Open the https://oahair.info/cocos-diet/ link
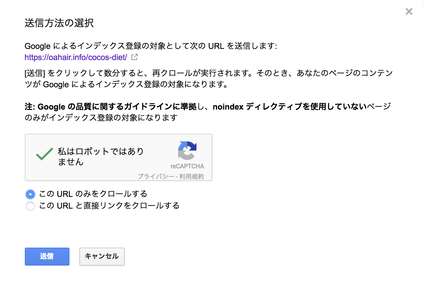423x286 pixels. coord(76,57)
